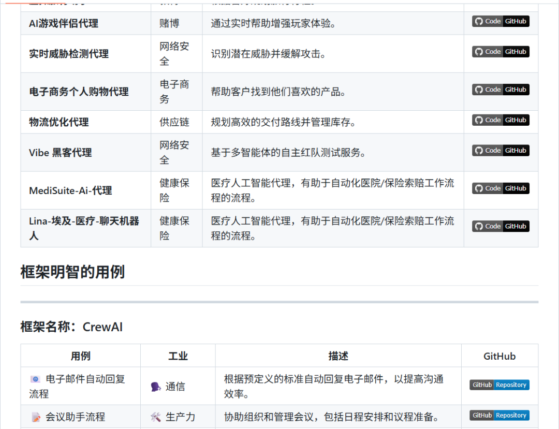Click the 描述 column header
The image size is (559, 429).
pyautogui.click(x=339, y=356)
